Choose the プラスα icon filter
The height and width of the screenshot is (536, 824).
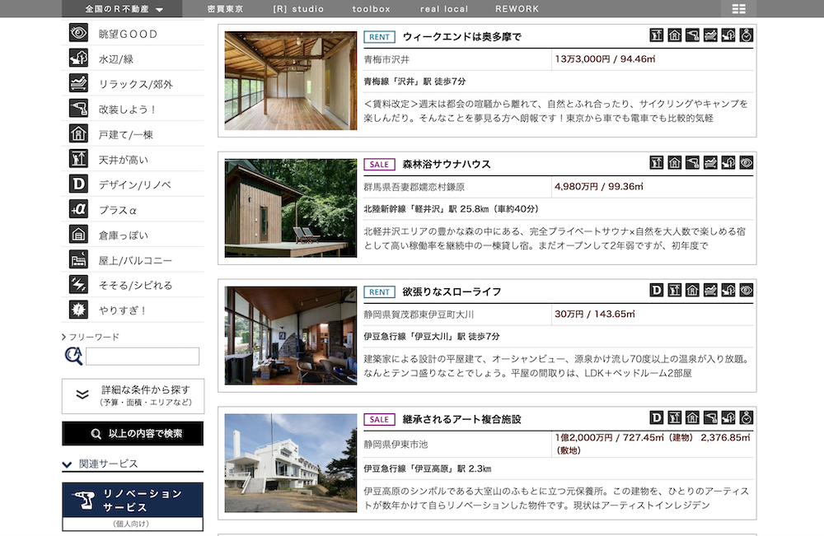pos(78,209)
